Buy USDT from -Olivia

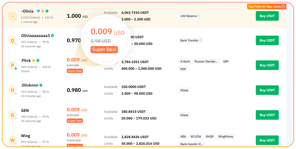[267, 16]
